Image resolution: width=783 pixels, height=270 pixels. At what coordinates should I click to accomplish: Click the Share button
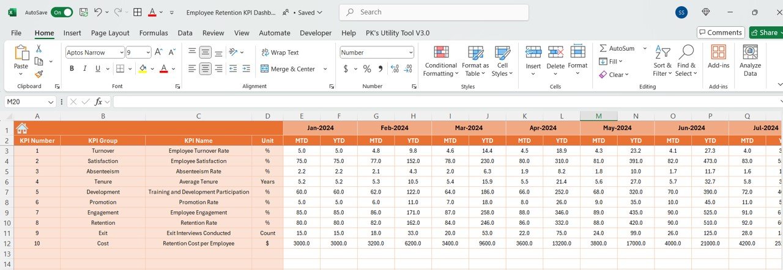(x=765, y=32)
